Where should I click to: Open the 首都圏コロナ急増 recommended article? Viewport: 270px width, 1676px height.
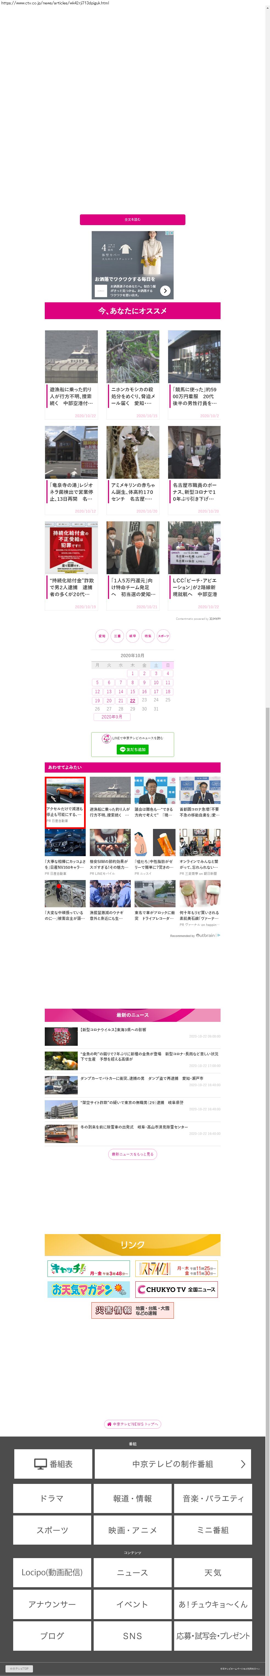pyautogui.click(x=200, y=798)
